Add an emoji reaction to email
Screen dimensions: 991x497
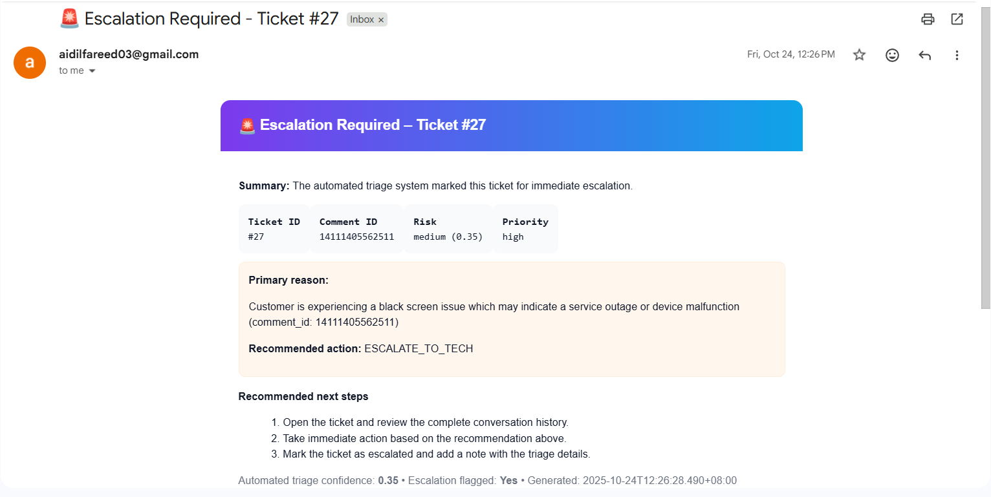click(x=892, y=55)
